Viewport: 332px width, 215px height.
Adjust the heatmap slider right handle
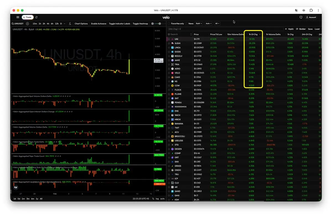[160, 24]
